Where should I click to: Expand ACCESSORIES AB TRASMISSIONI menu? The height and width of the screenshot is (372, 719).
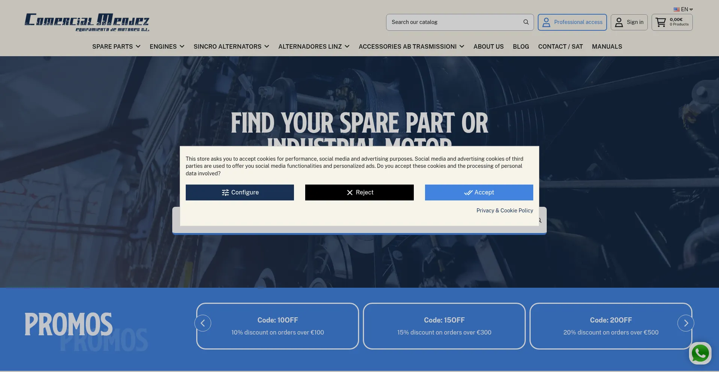click(x=411, y=46)
